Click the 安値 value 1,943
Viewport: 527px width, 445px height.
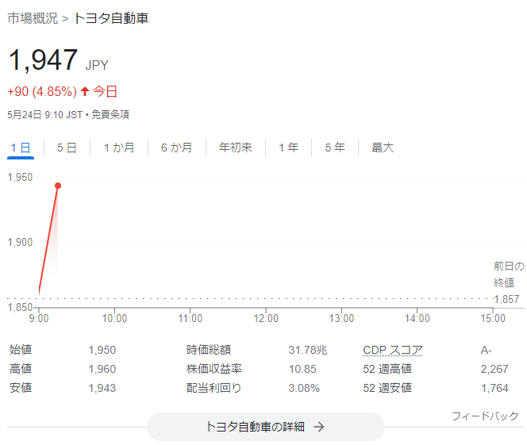pyautogui.click(x=102, y=388)
